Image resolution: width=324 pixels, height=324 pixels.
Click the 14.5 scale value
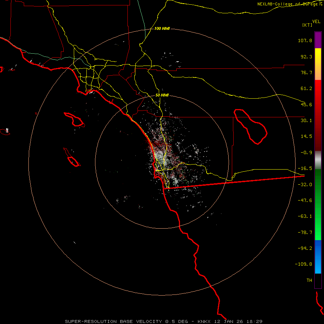pyautogui.click(x=306, y=136)
